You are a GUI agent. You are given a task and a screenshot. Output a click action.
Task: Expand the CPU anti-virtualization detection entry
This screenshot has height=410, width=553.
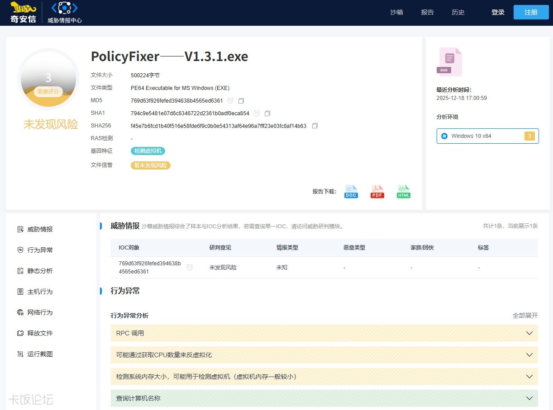pos(529,354)
